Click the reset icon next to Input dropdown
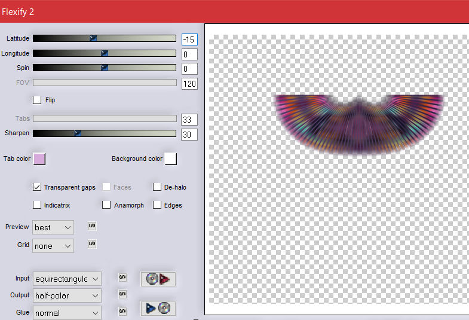Viewport: 469px width, 320px height. pos(122,278)
